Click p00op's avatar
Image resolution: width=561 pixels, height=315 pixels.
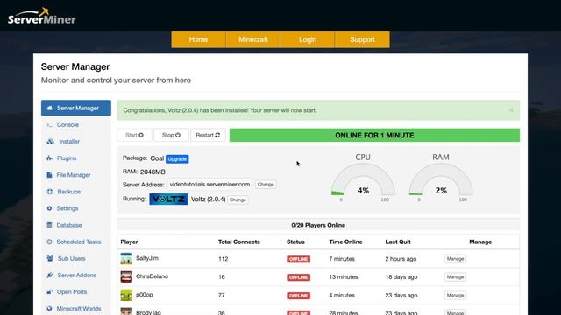point(126,296)
